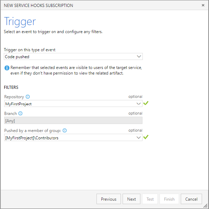Click the disabled Branch field showing [Any]
The height and width of the screenshot is (209, 209).
(x=73, y=121)
